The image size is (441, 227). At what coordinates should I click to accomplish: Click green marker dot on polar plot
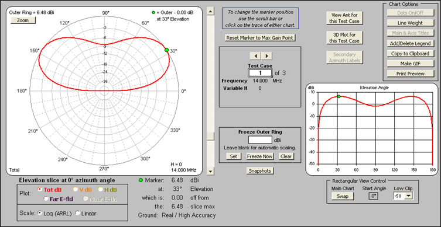click(x=166, y=50)
